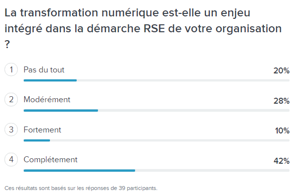Click the '39 participants' footnote text

point(138,188)
